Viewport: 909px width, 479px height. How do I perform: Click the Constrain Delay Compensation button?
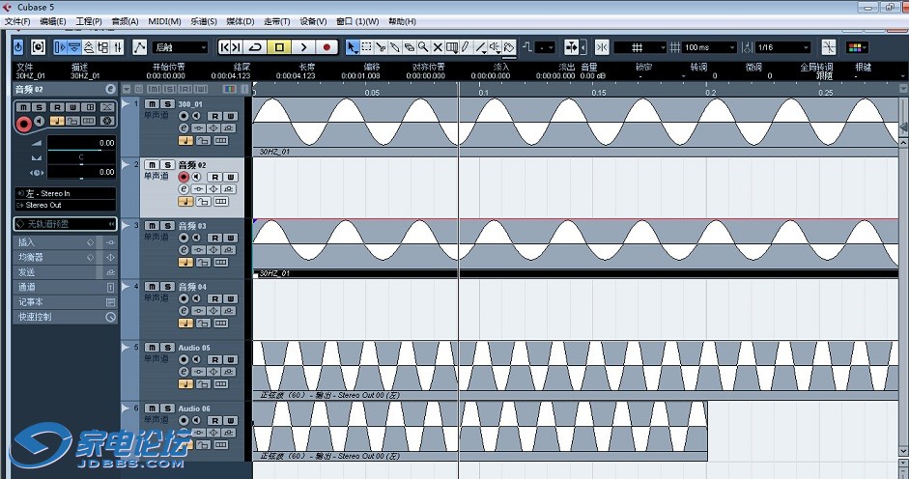[x=38, y=47]
